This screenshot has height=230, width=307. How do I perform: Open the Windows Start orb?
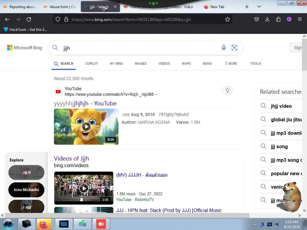coord(8,224)
